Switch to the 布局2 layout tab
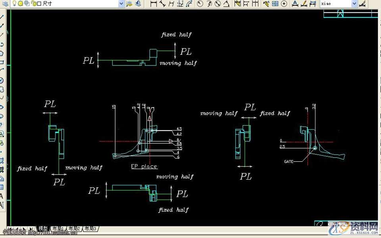This screenshot has height=238, width=381. [74, 229]
